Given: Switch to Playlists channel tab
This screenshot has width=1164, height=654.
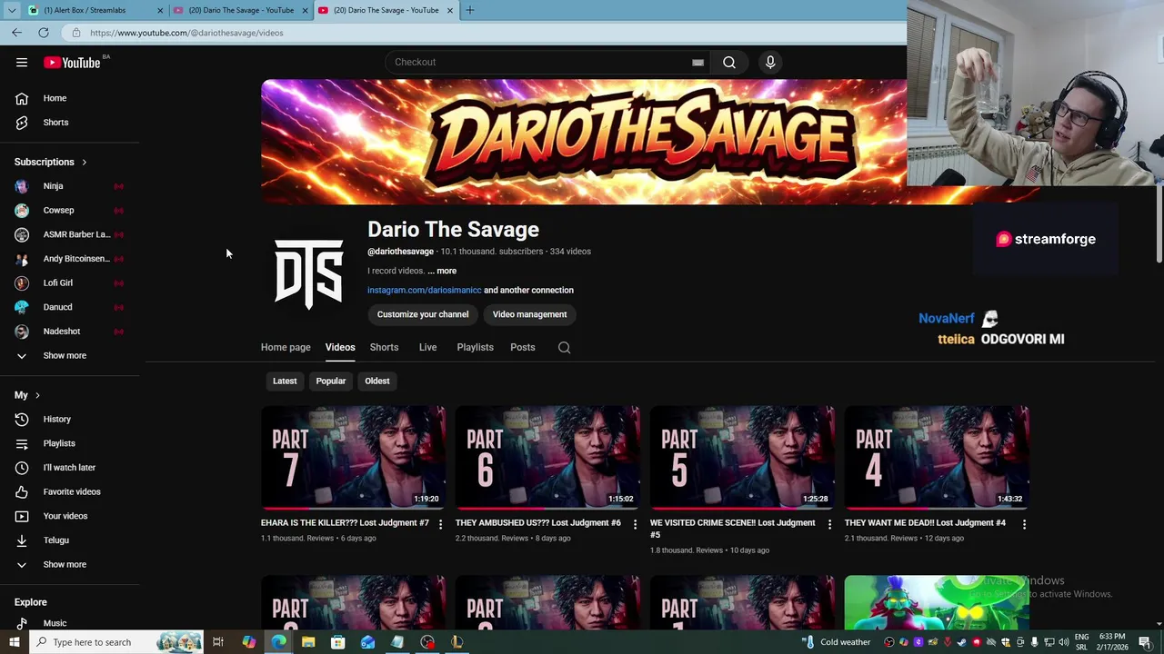Looking at the screenshot, I should tap(475, 347).
